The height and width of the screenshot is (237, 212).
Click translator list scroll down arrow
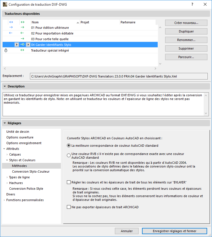point(160,64)
